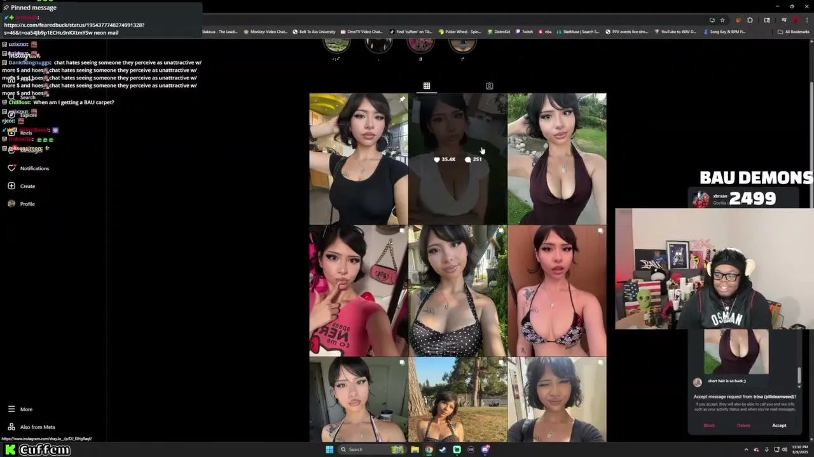Open the polka dot top post
This screenshot has height=457, width=814.
(458, 291)
